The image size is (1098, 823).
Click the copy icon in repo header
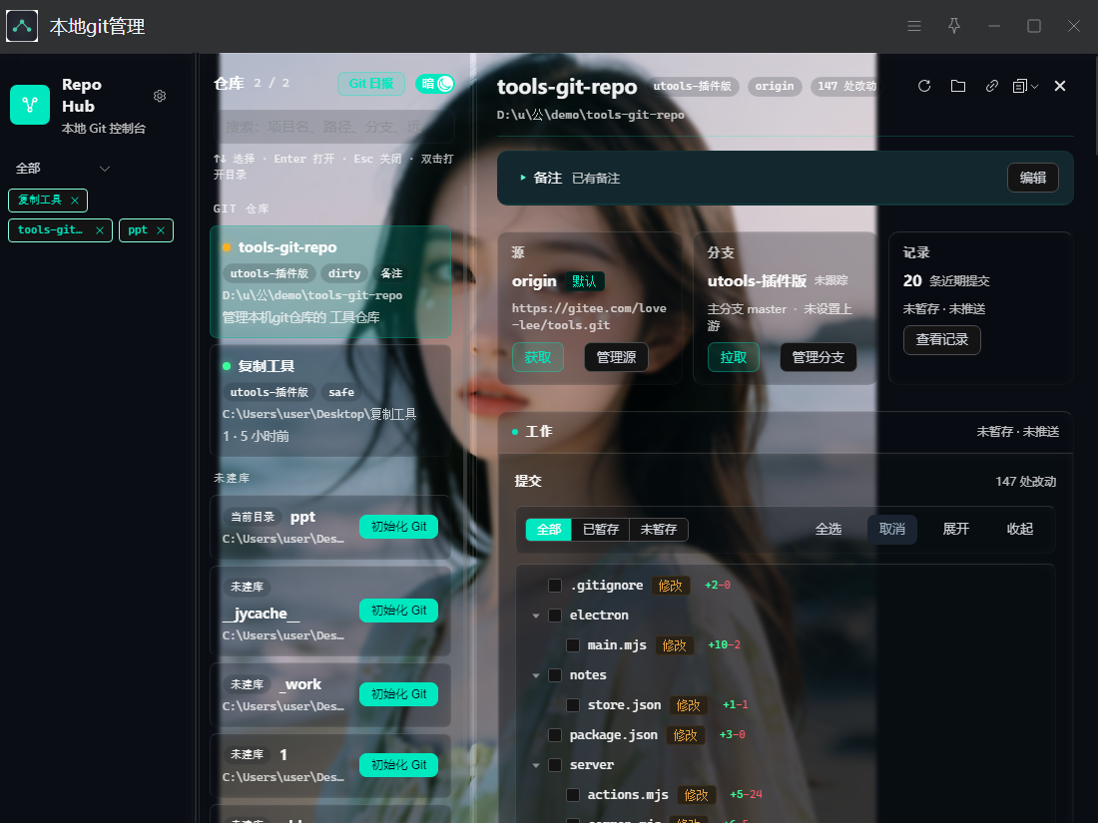1019,86
